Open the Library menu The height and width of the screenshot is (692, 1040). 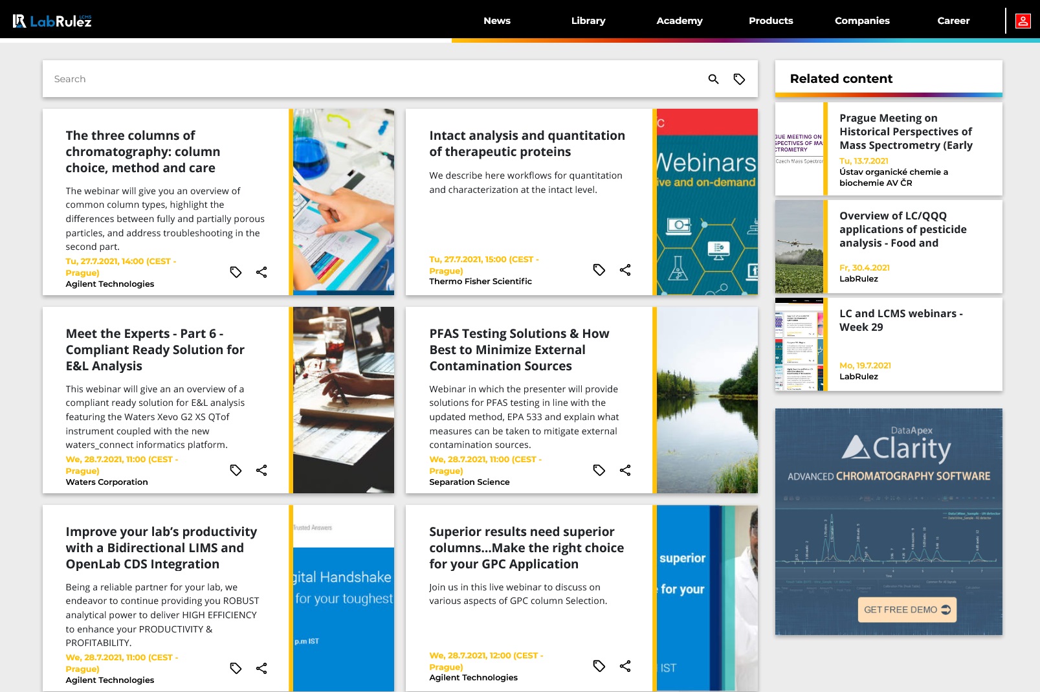(588, 21)
